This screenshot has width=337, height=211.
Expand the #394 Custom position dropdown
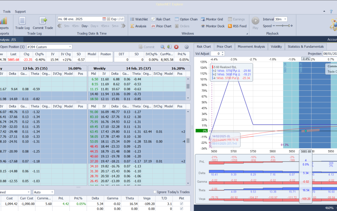[70, 47]
